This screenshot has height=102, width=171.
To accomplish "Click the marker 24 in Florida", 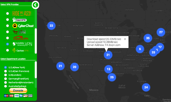I will coord(146,87).
